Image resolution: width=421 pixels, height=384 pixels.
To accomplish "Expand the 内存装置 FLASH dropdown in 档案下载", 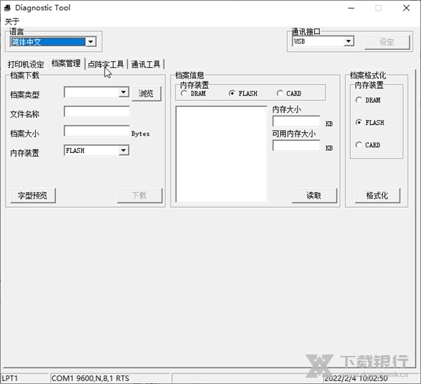I will pos(123,150).
